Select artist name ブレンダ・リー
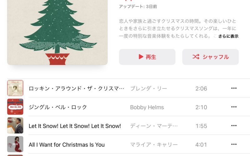The image size is (250, 156). pyautogui.click(x=149, y=89)
